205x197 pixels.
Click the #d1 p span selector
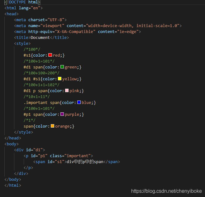click(x=36, y=91)
